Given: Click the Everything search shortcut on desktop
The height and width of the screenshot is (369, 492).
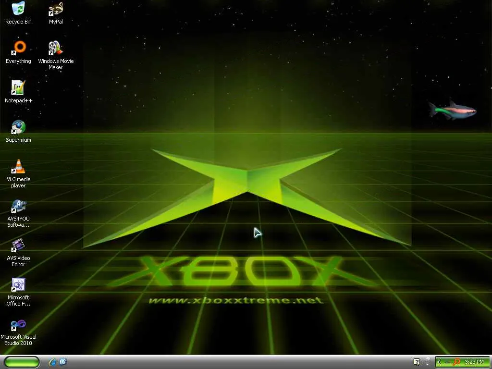Looking at the screenshot, I should (x=18, y=52).
